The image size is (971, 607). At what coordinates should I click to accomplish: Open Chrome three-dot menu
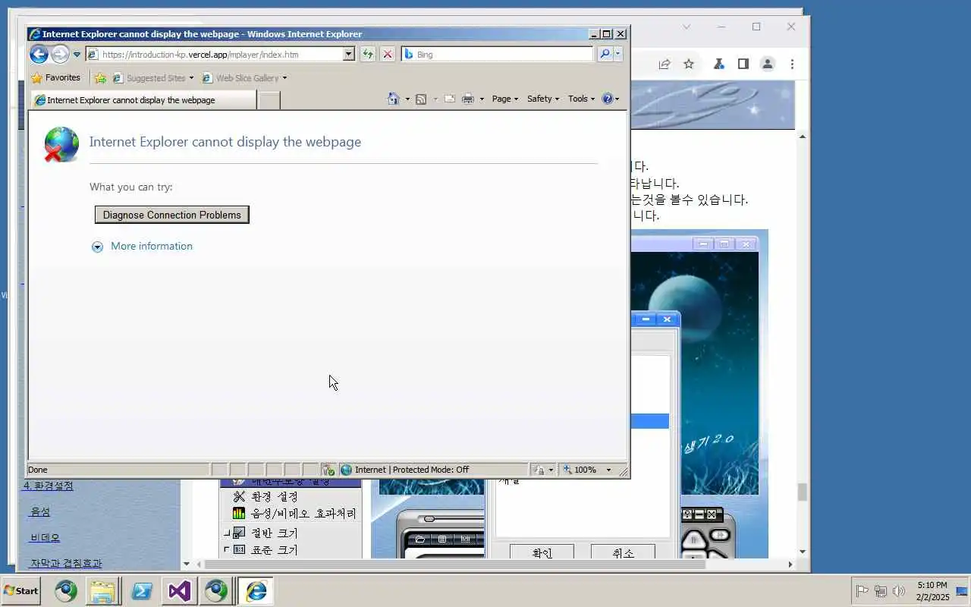792,64
